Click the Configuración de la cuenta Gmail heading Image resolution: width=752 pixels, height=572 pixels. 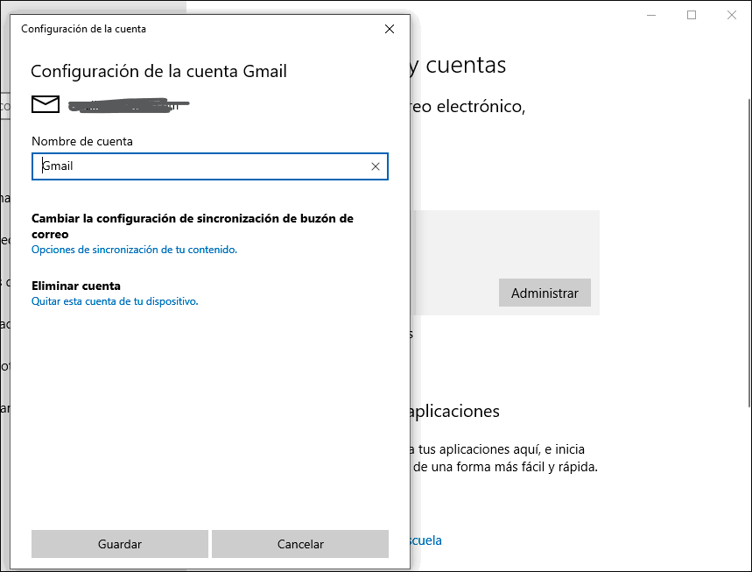click(158, 72)
